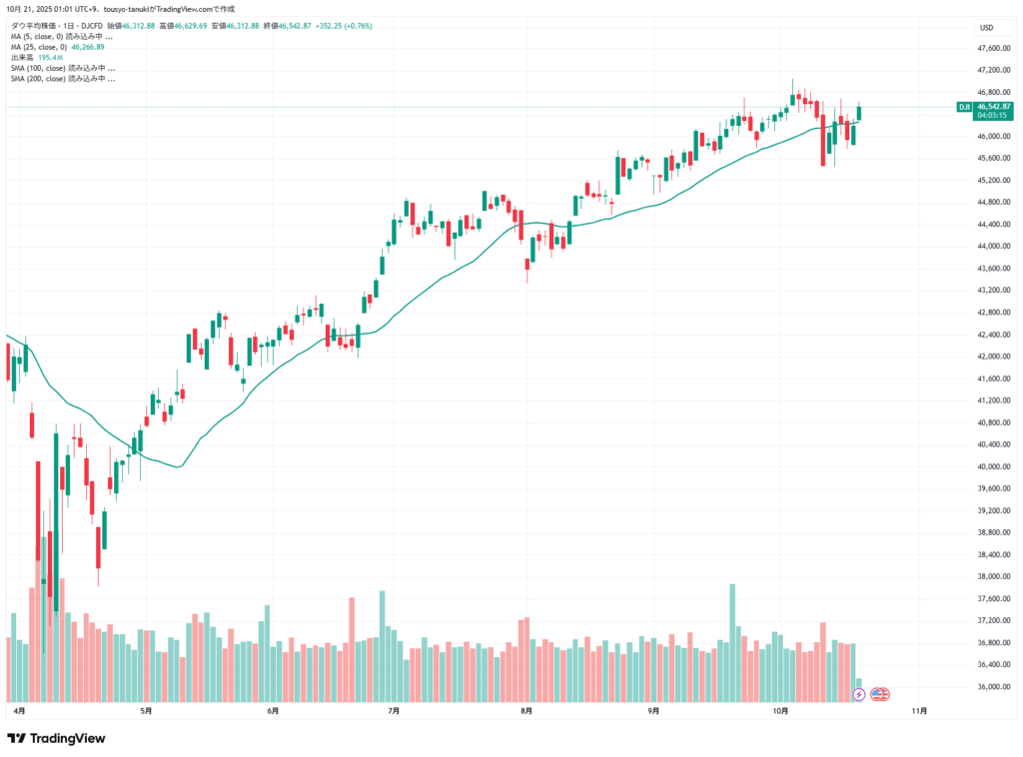The image size is (1023, 757).
Task: Click the 42,000.00 price scale label
Action: click(994, 357)
